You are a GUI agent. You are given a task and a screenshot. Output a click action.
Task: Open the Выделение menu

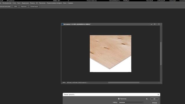(x=25, y=3)
